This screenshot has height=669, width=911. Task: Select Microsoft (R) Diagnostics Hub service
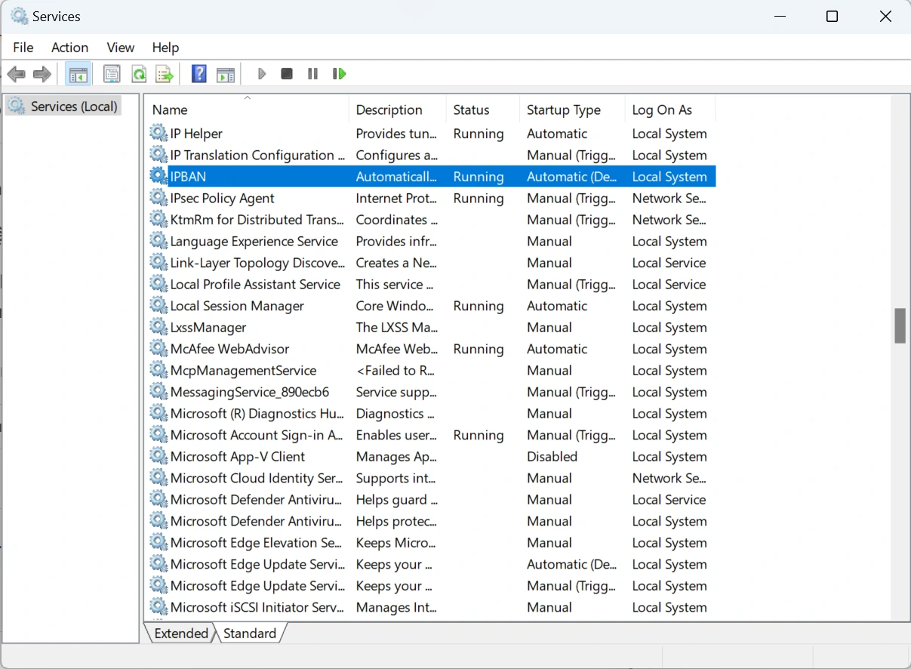point(257,414)
